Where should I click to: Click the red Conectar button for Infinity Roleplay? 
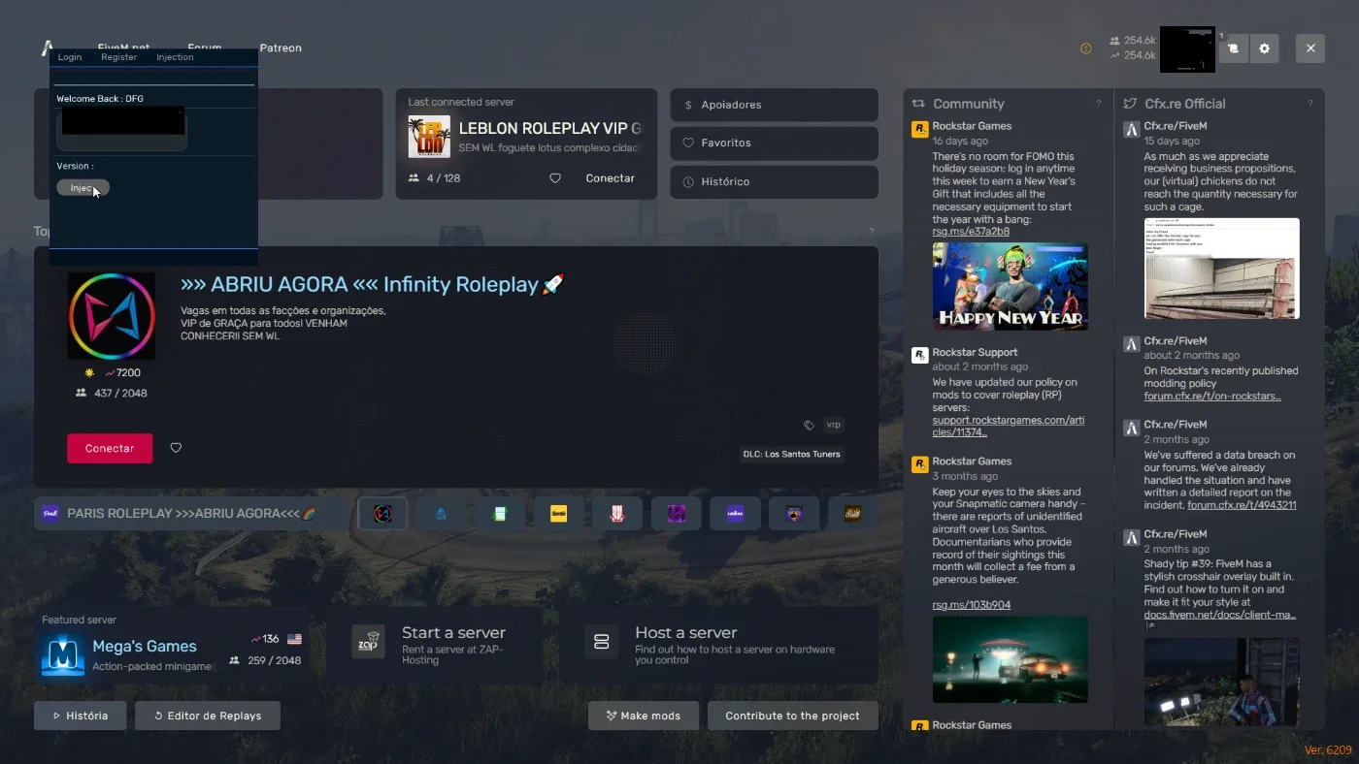tap(110, 448)
